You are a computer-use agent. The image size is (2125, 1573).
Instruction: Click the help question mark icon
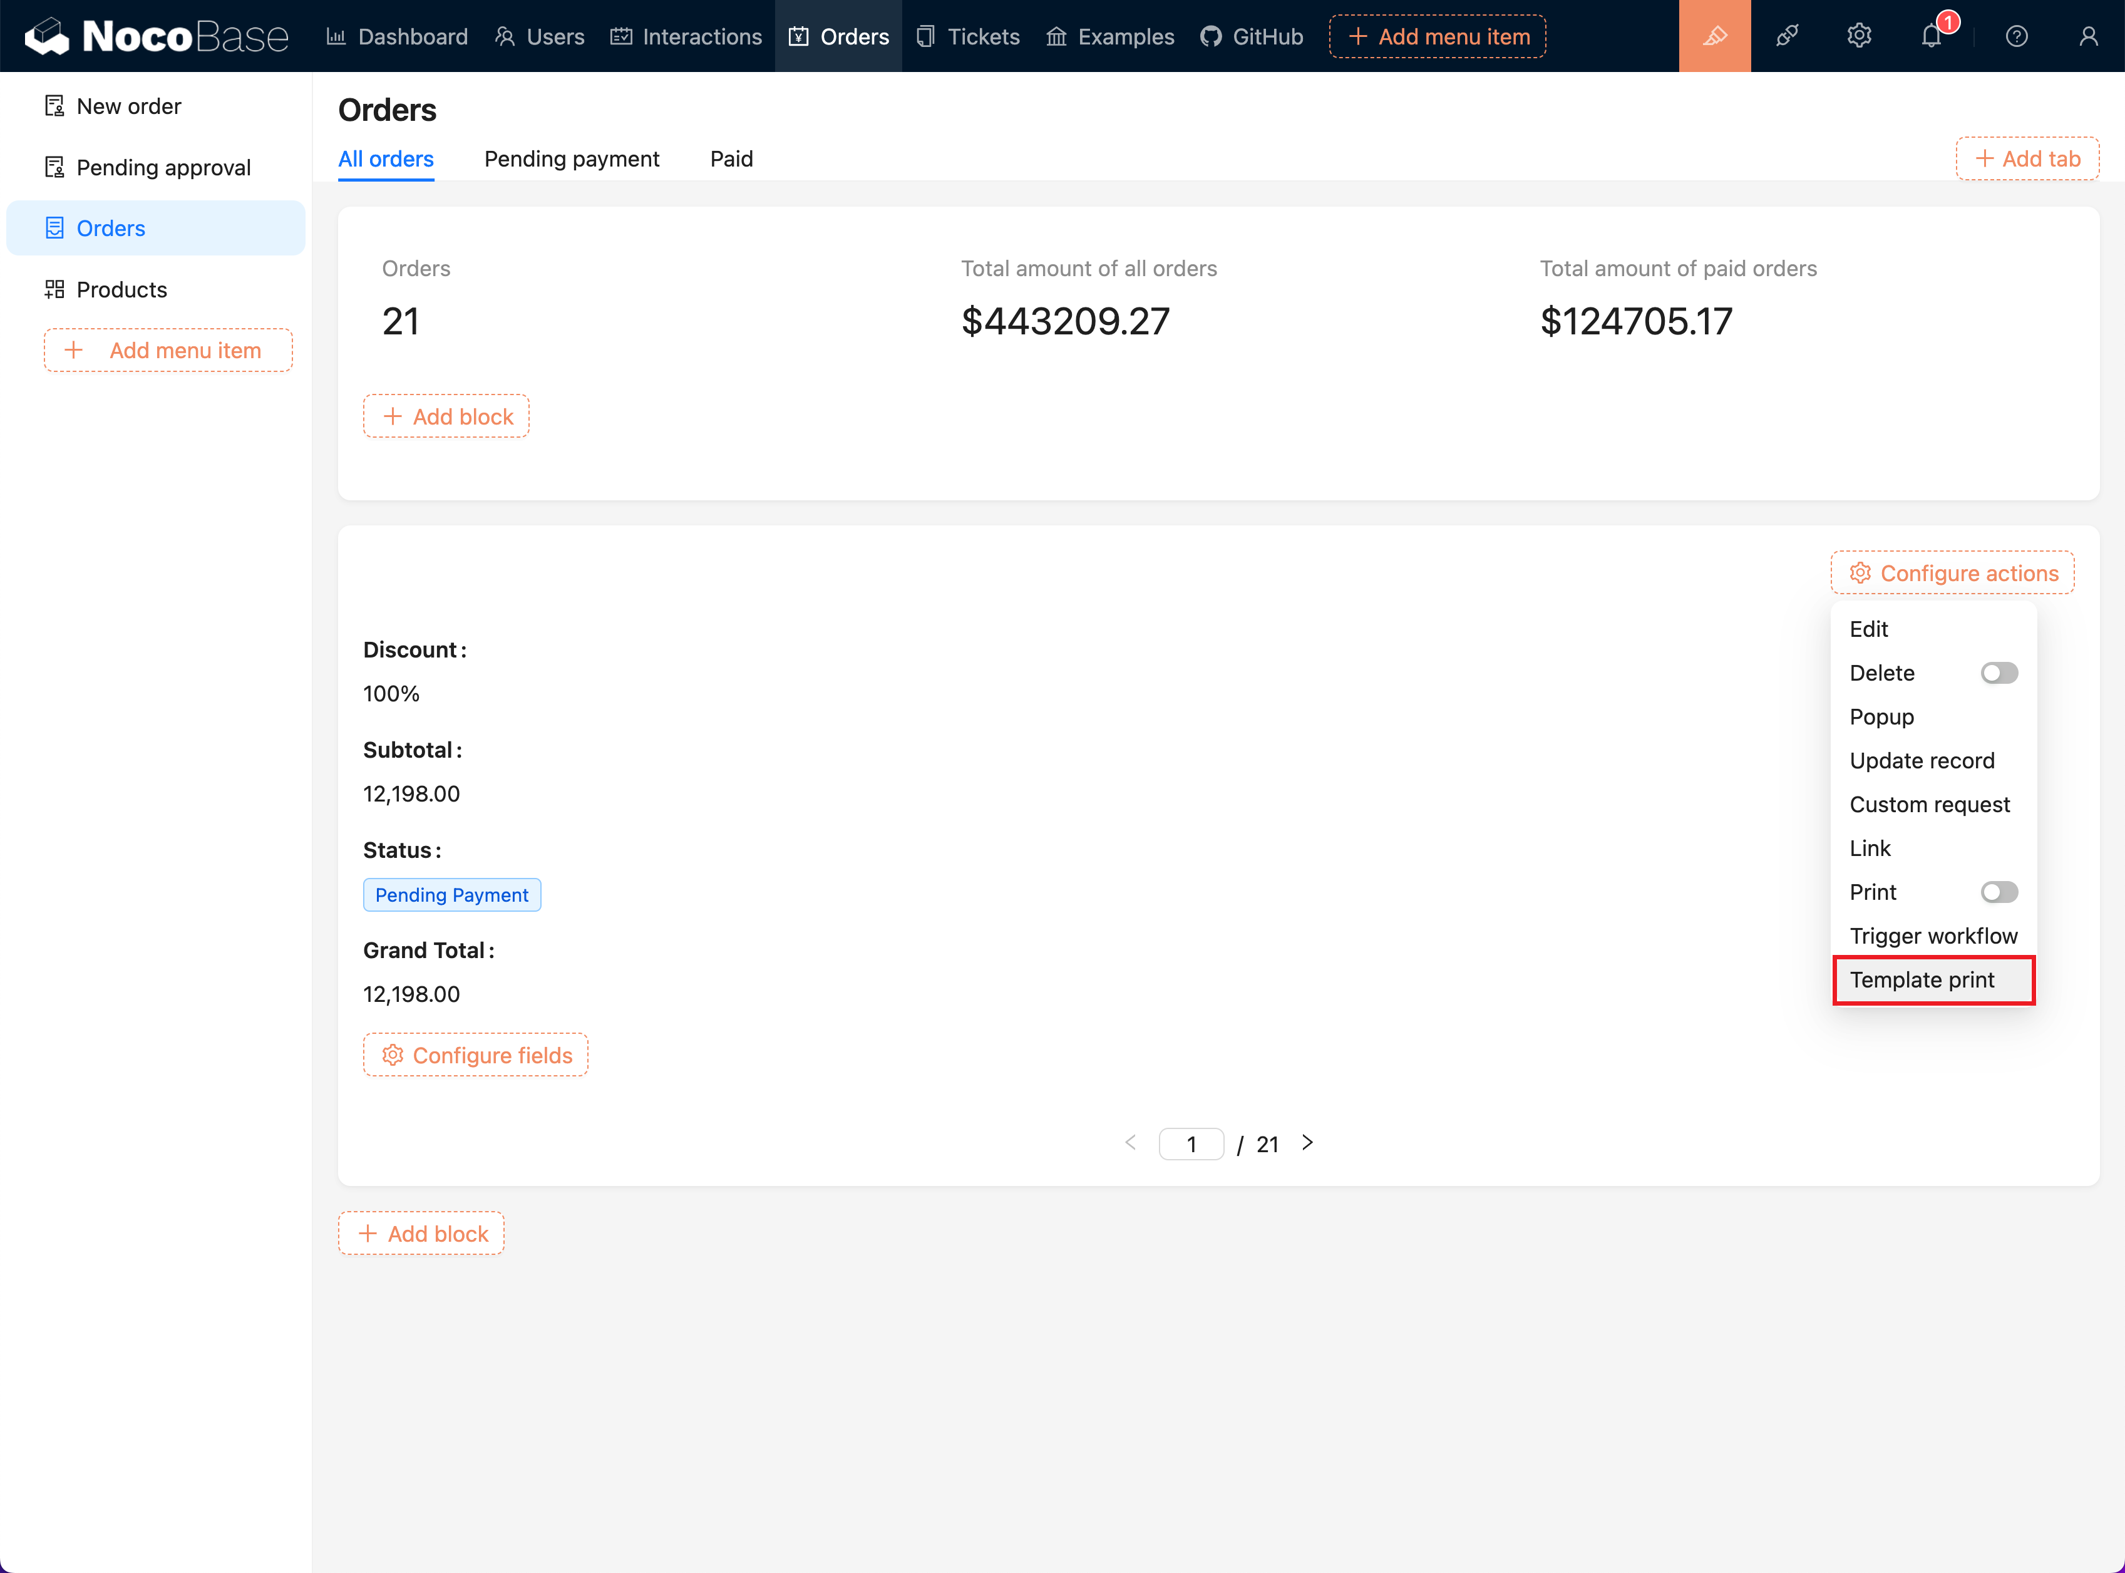(x=2015, y=36)
